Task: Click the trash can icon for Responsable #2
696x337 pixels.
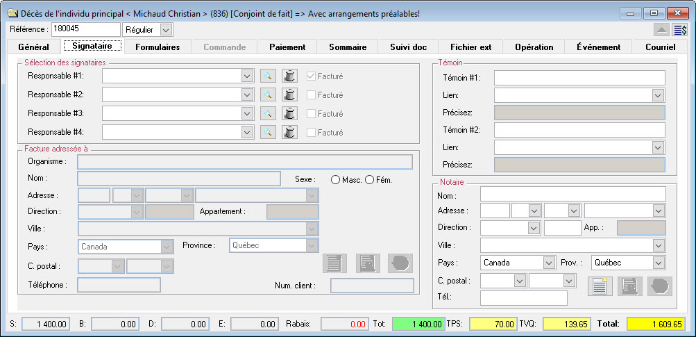Action: click(289, 94)
